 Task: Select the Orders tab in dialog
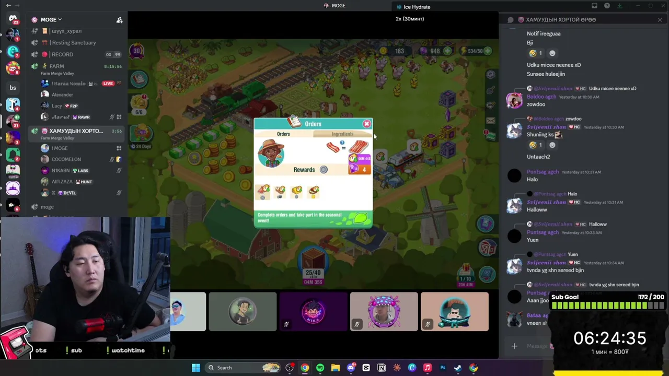283,134
